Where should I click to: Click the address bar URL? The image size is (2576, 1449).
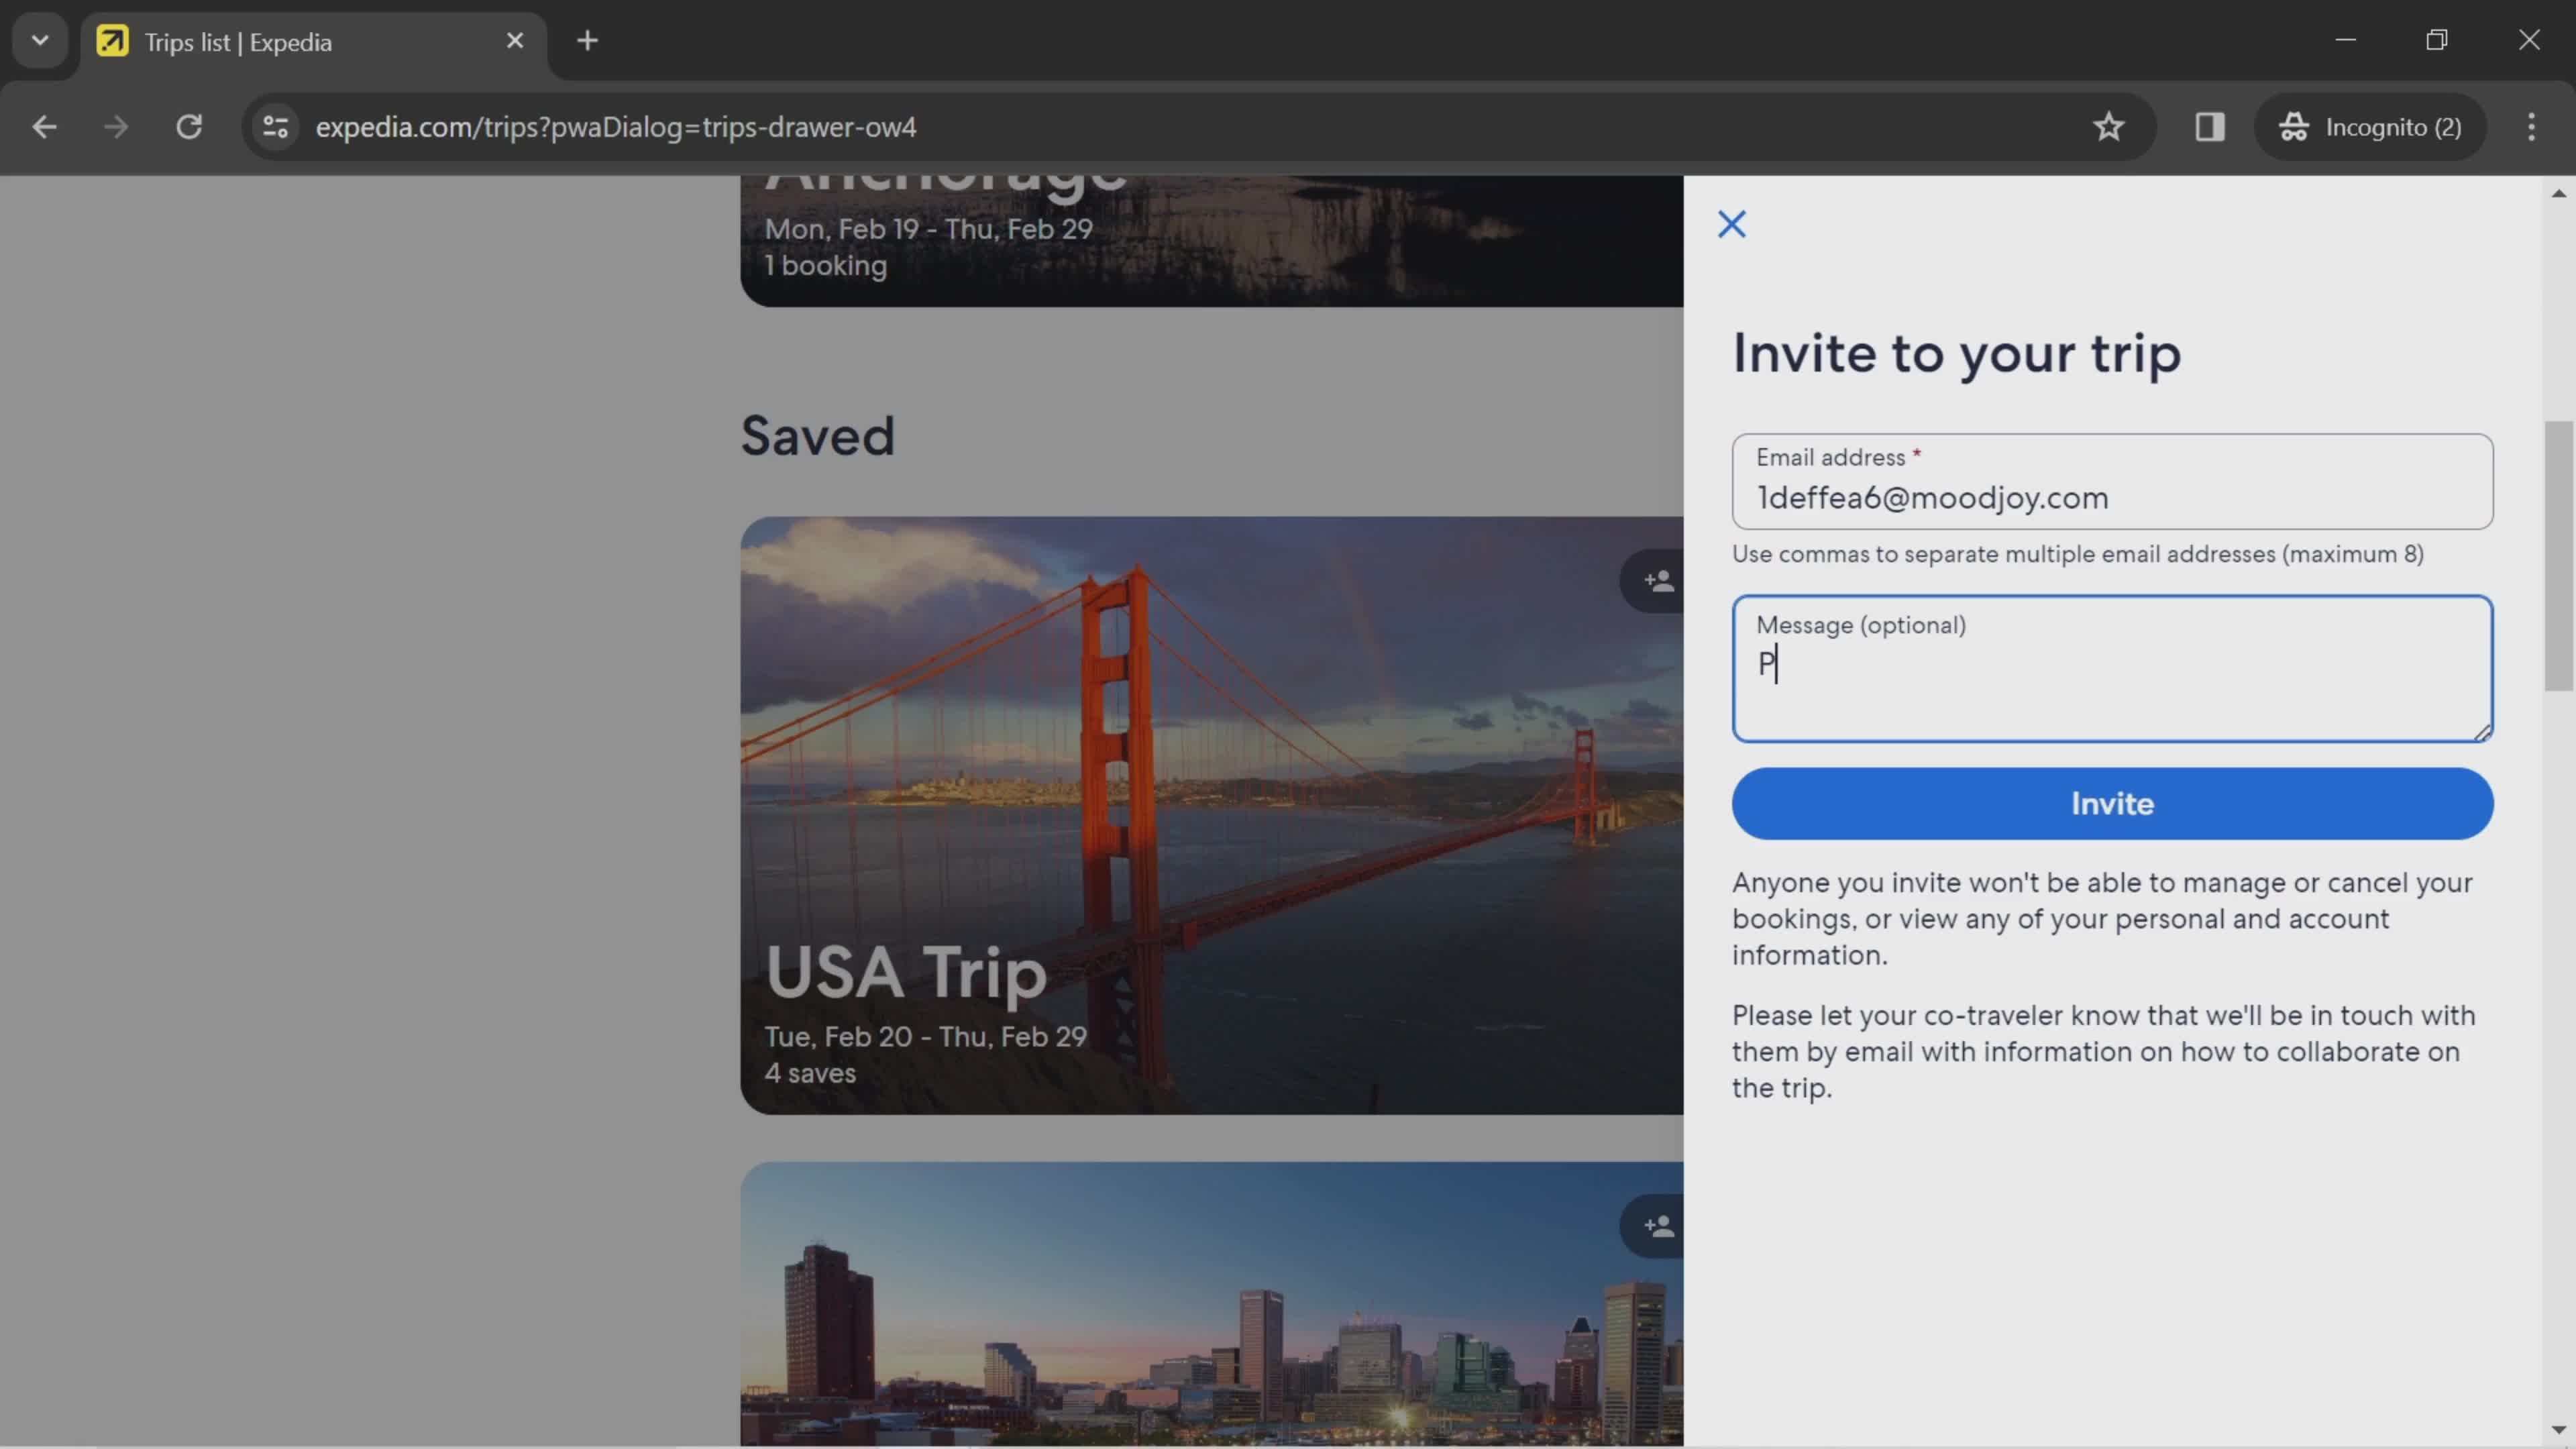point(616,127)
